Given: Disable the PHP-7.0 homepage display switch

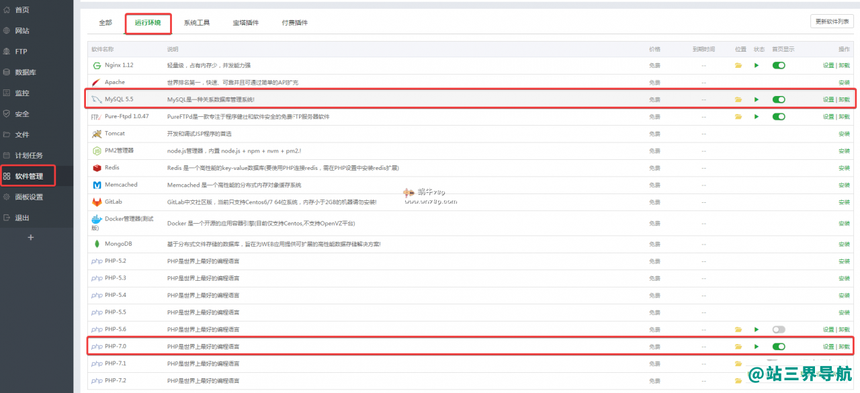Looking at the screenshot, I should (x=779, y=347).
